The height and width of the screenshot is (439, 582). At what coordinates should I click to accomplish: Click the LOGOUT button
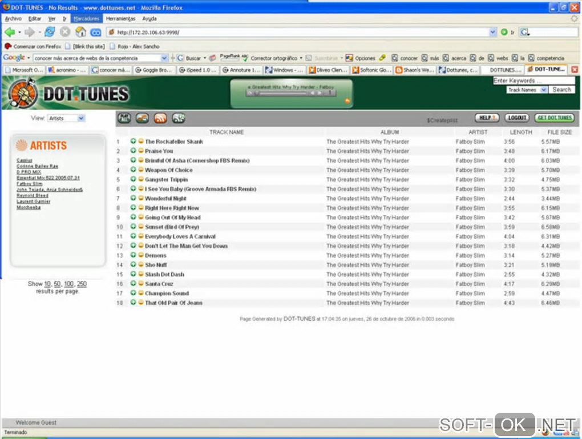click(517, 118)
